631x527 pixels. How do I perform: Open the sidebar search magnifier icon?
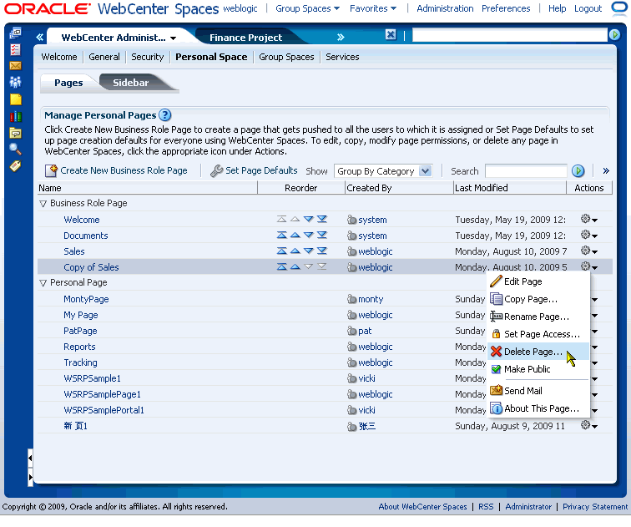point(15,149)
